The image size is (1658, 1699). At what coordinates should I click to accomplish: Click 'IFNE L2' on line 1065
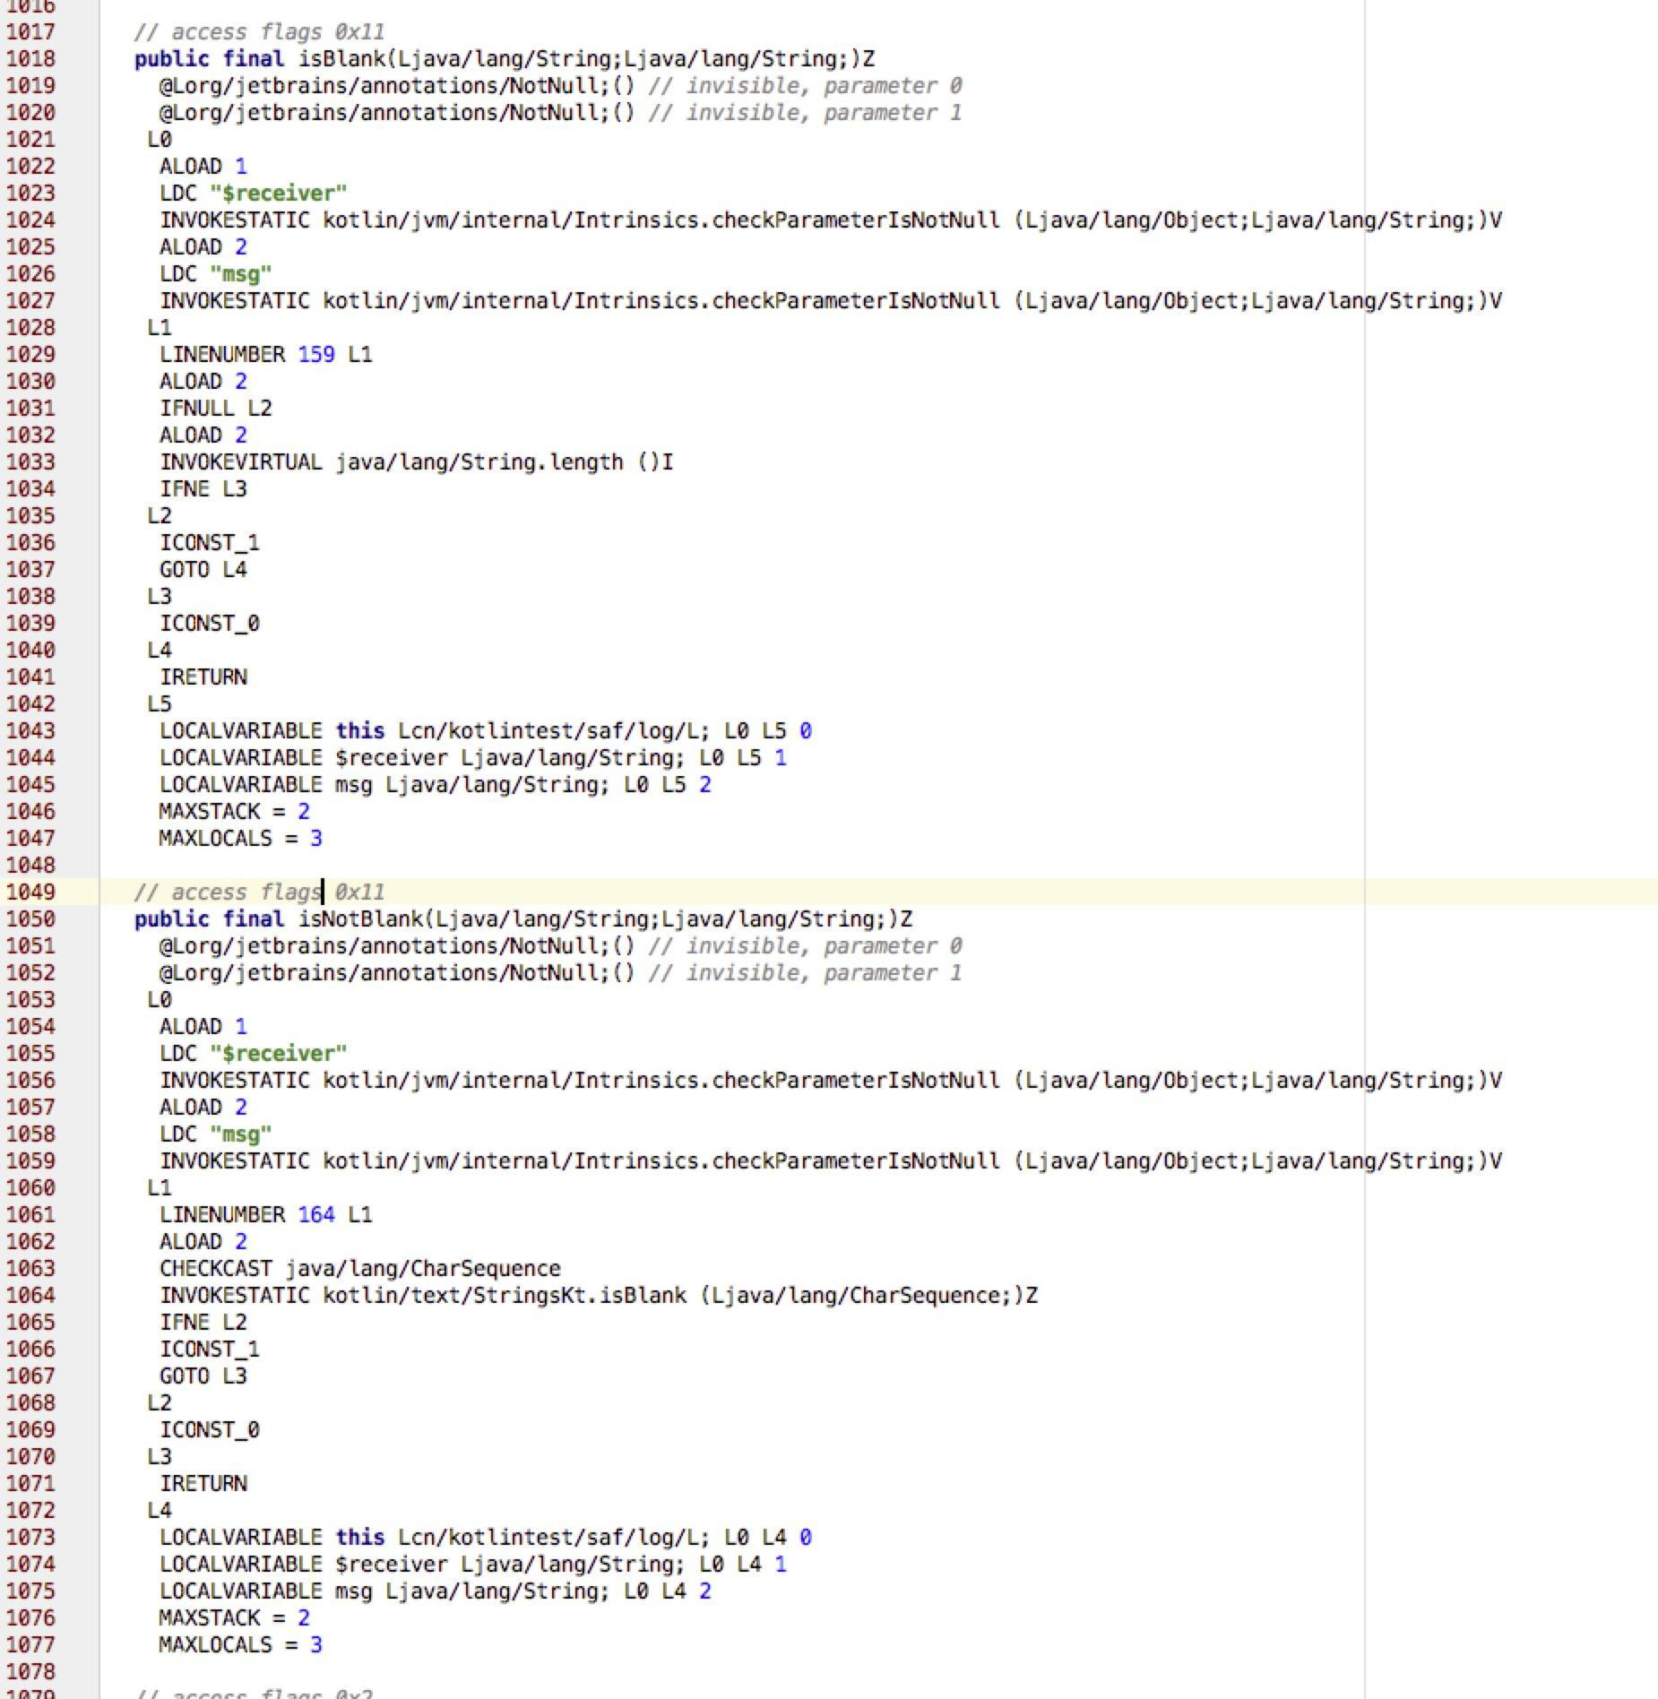[x=203, y=1323]
